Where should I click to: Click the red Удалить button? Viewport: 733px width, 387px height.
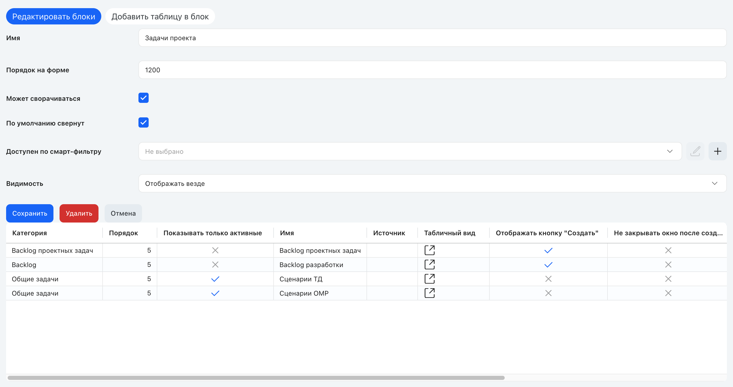pyautogui.click(x=79, y=213)
